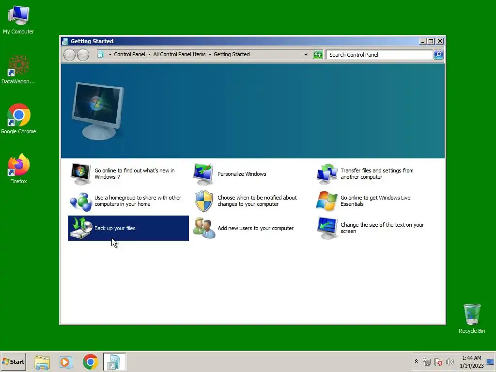Show hidden tray icons arrow

click(x=416, y=361)
